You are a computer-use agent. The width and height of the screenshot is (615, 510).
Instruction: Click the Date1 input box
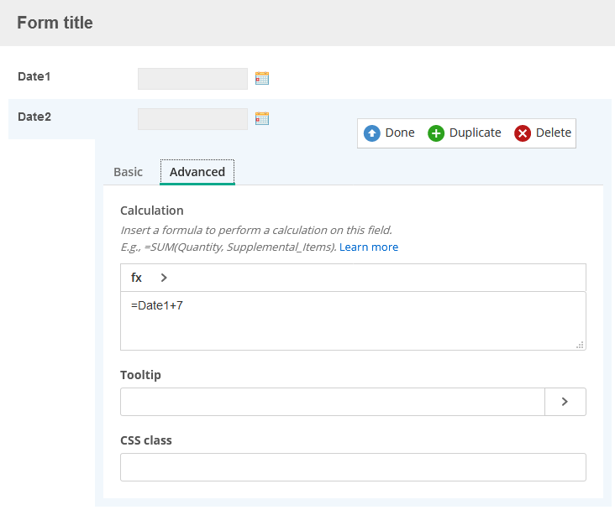click(192, 79)
